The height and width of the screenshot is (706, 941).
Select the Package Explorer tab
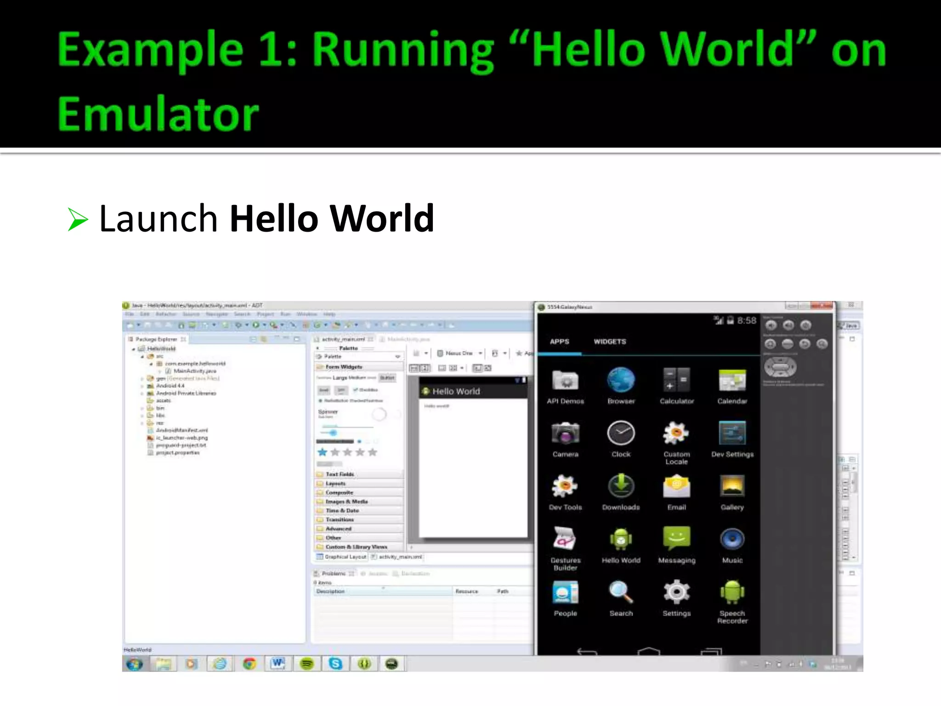[156, 339]
